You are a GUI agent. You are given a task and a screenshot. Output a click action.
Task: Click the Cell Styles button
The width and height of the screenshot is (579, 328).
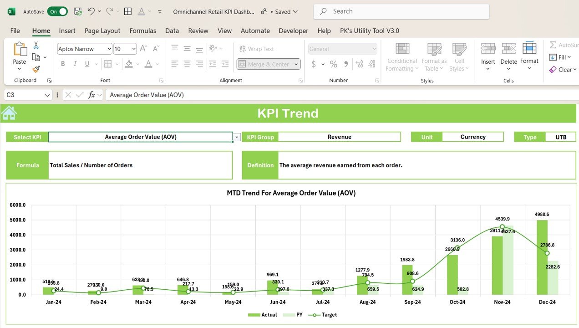(459, 57)
